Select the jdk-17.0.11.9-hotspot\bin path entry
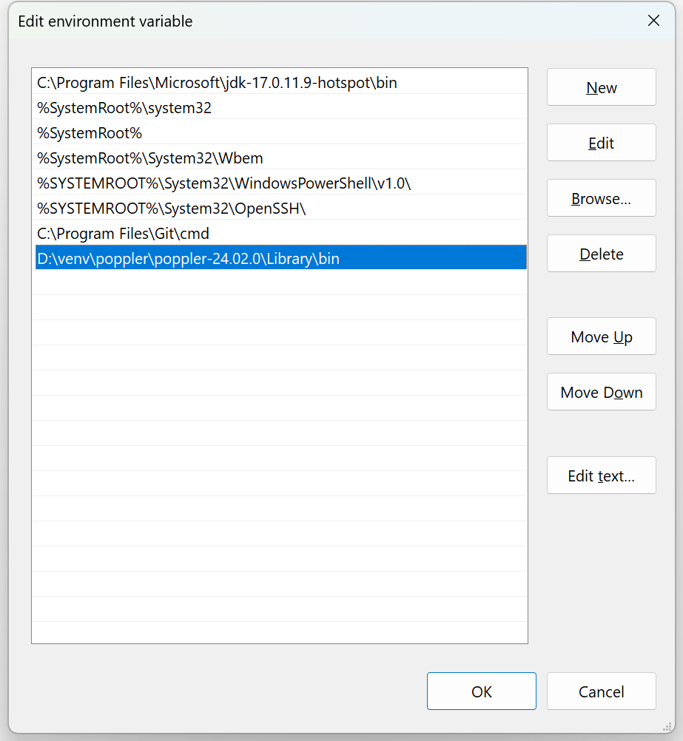 click(x=217, y=83)
